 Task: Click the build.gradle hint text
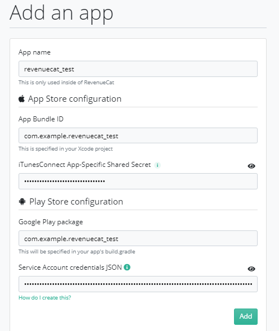(76, 252)
